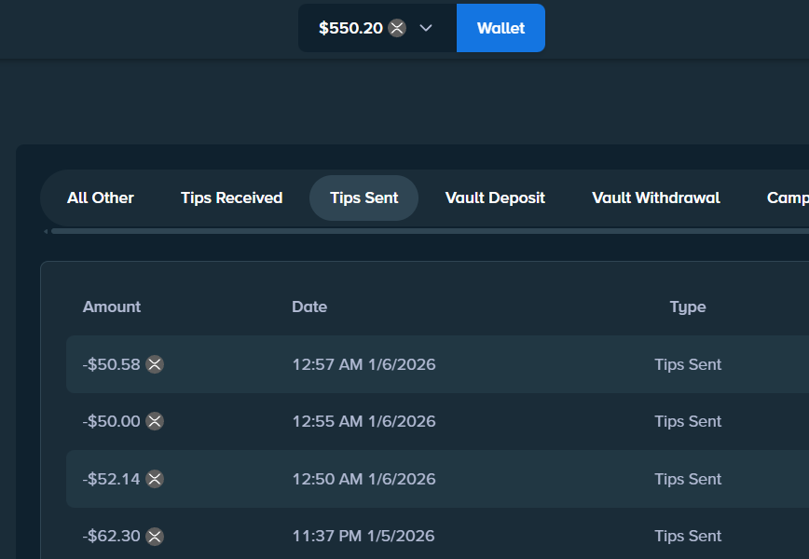This screenshot has height=559, width=809.
Task: Click the coin icon next to -$50.00
Action: [x=155, y=421]
